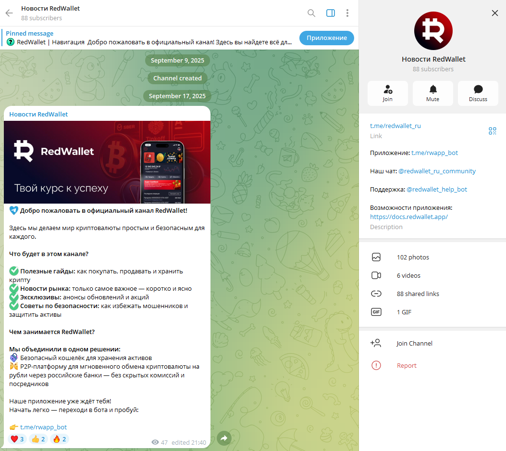Open the t.me/redwallet_ru channel link
The height and width of the screenshot is (451, 506).
[395, 126]
